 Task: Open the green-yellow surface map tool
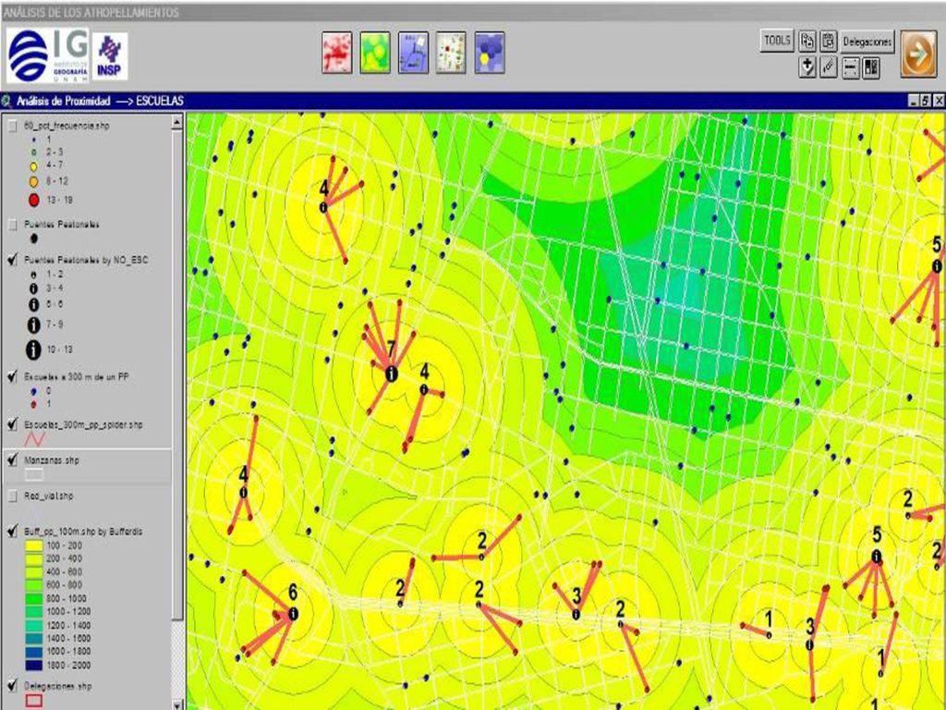[375, 53]
